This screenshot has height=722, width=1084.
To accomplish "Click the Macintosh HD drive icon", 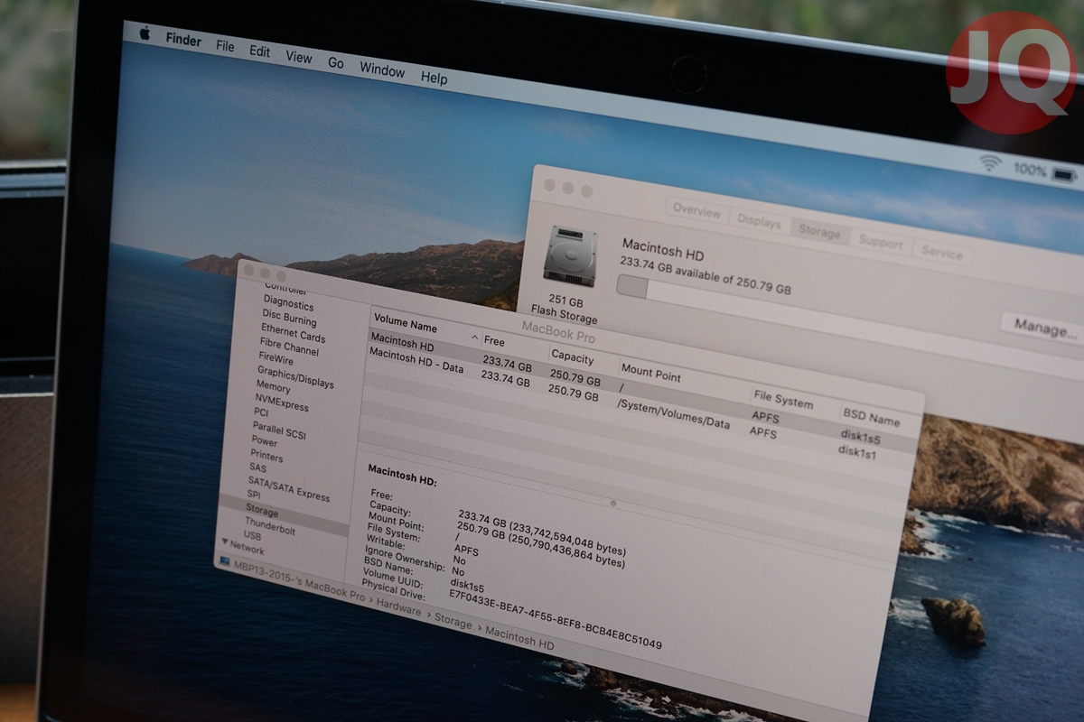I will click(x=570, y=255).
